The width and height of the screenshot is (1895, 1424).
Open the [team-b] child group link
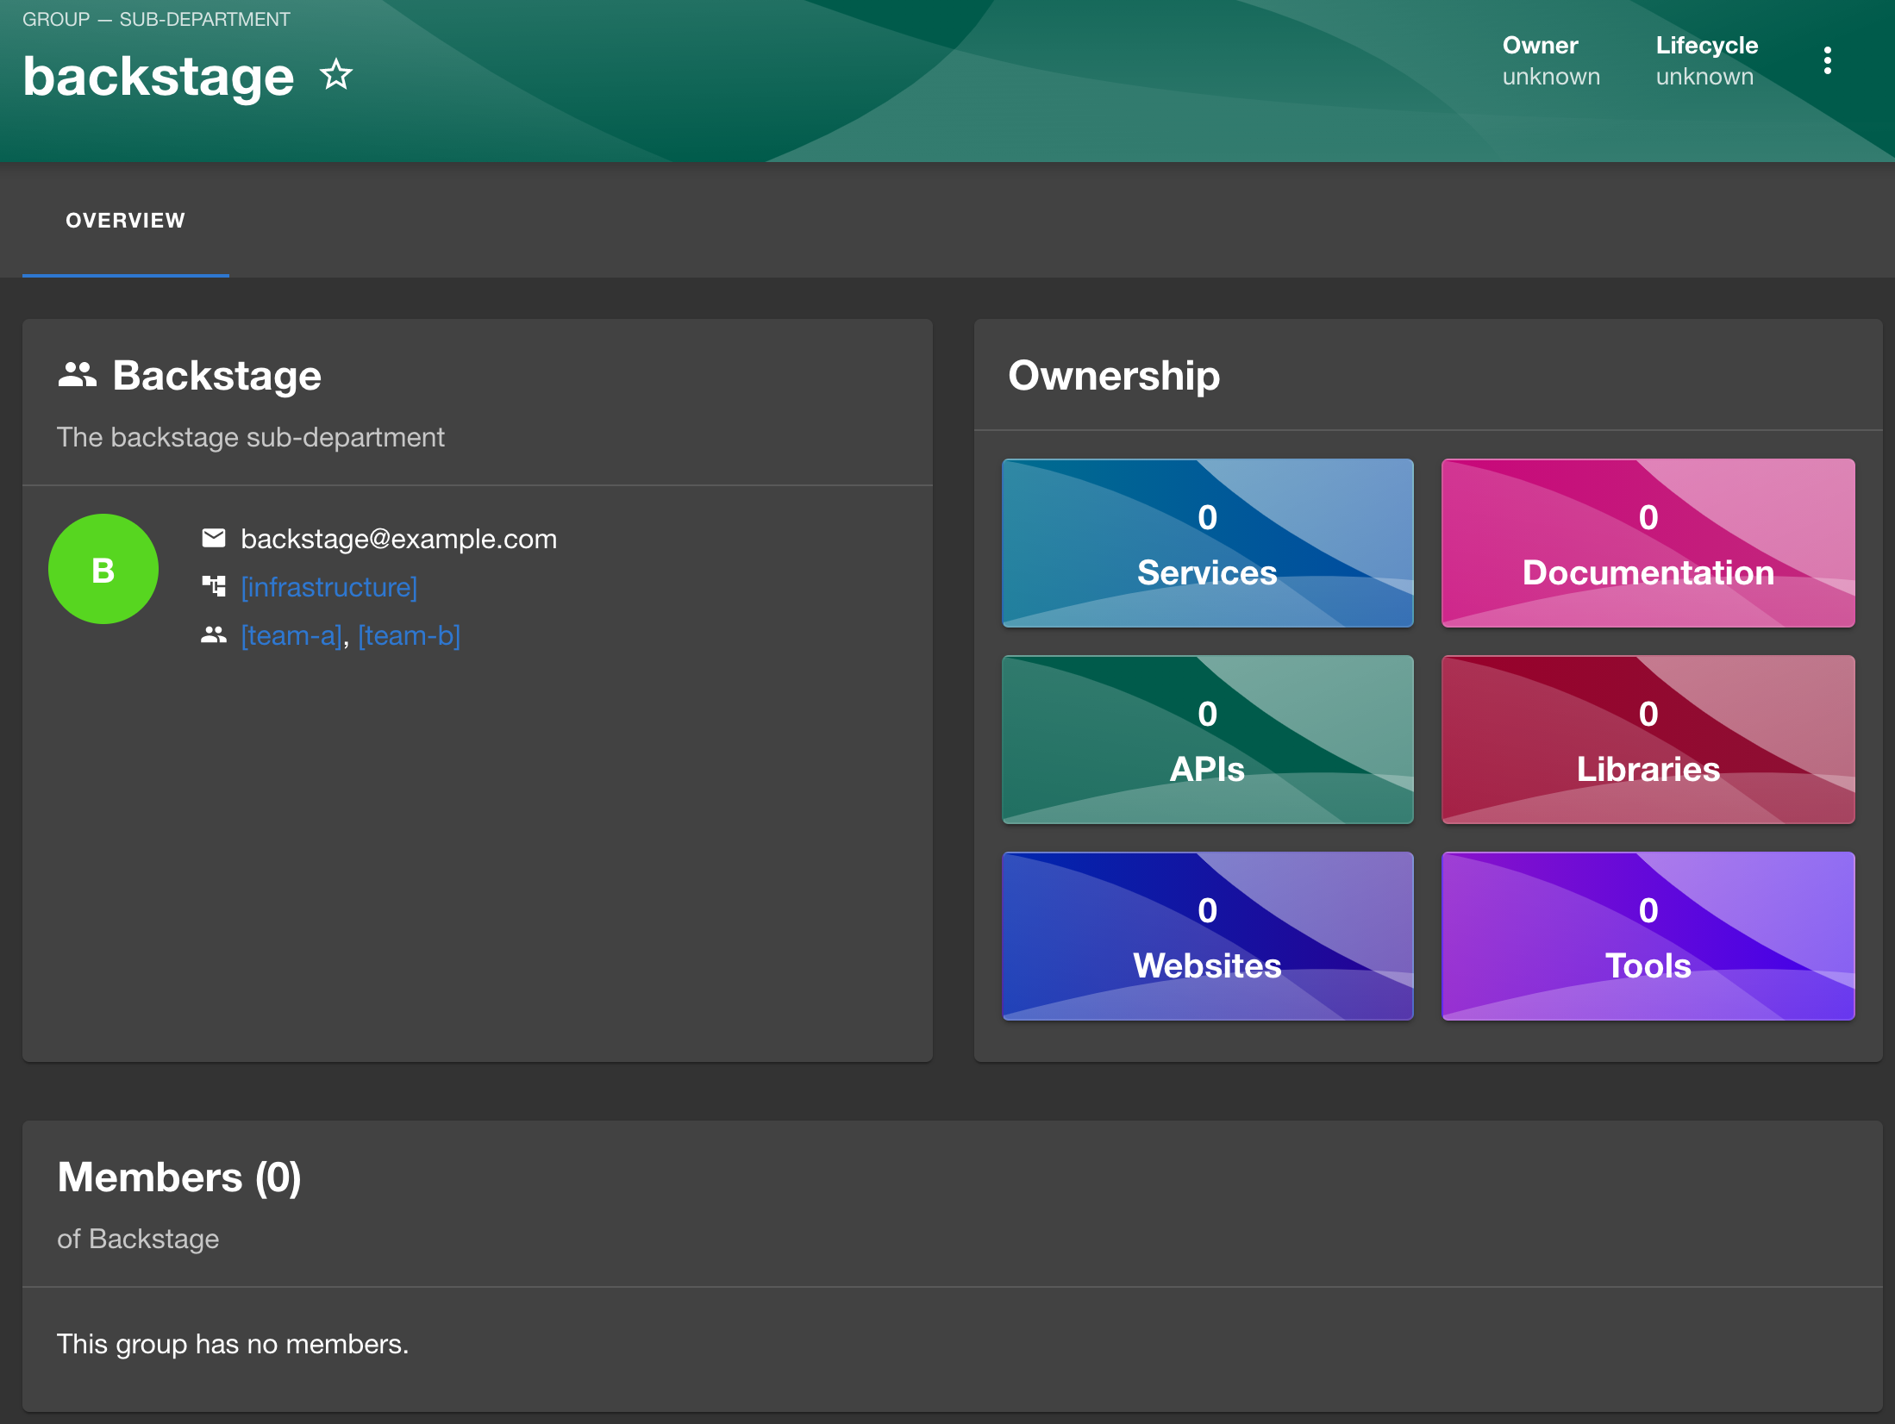(x=410, y=635)
